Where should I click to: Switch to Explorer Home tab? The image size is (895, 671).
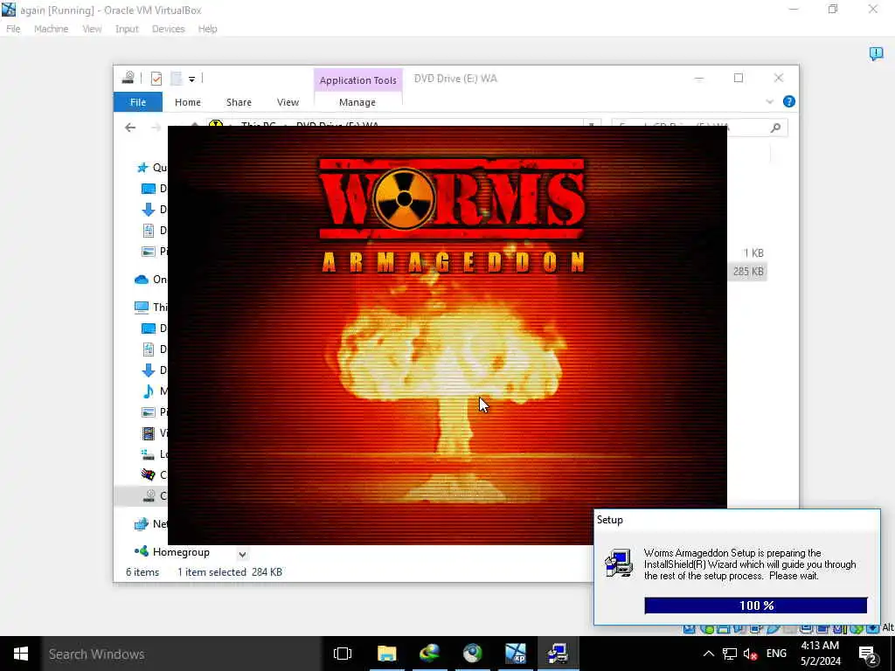188,102
